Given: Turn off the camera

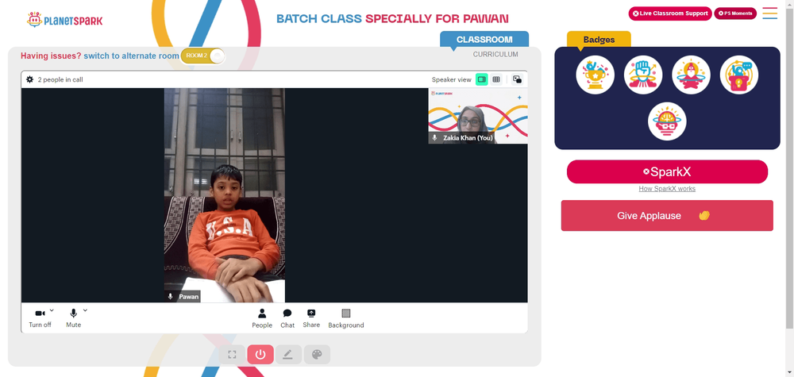Looking at the screenshot, I should coord(40,318).
